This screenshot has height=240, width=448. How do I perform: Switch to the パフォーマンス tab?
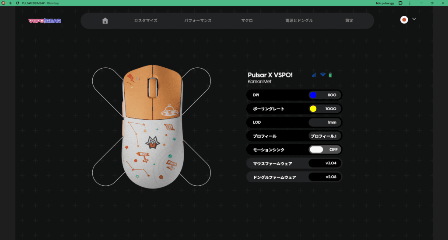[198, 21]
